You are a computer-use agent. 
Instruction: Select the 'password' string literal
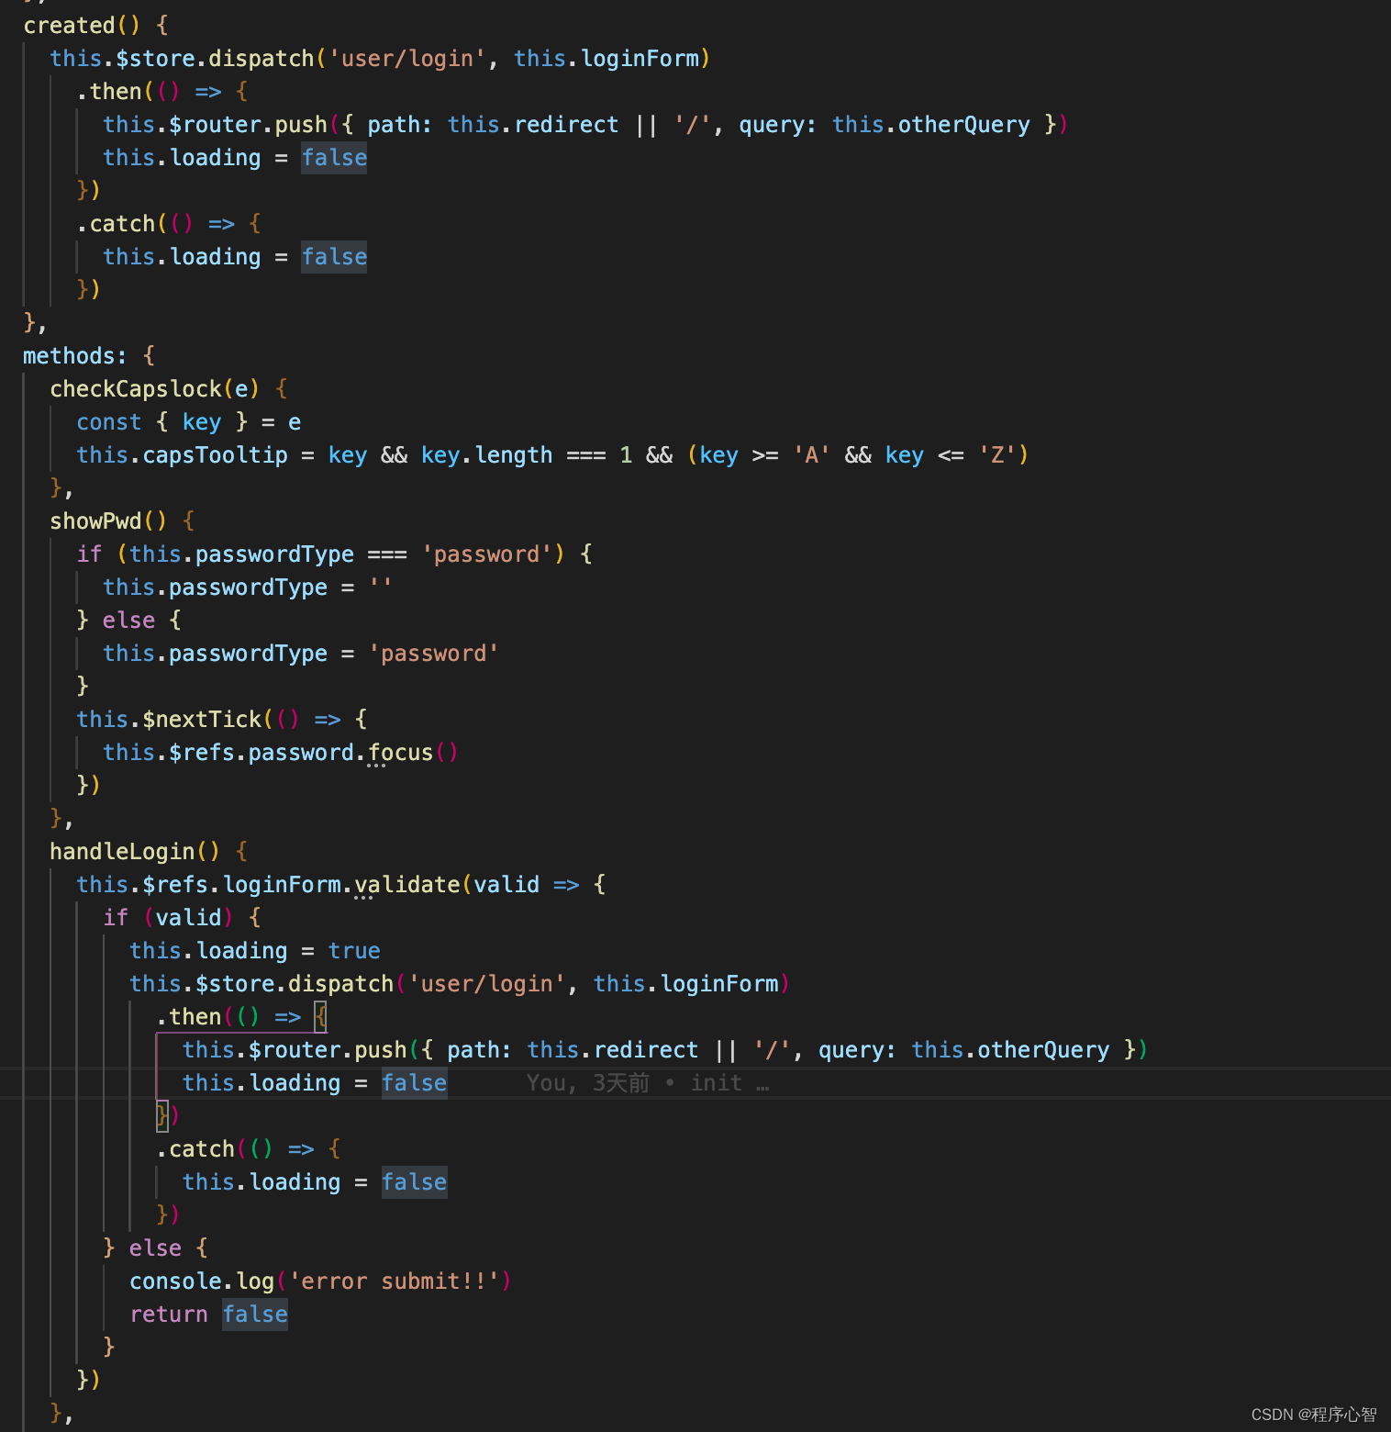(x=435, y=653)
